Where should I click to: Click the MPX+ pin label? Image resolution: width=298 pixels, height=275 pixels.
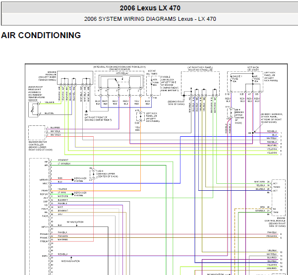pos(45,227)
